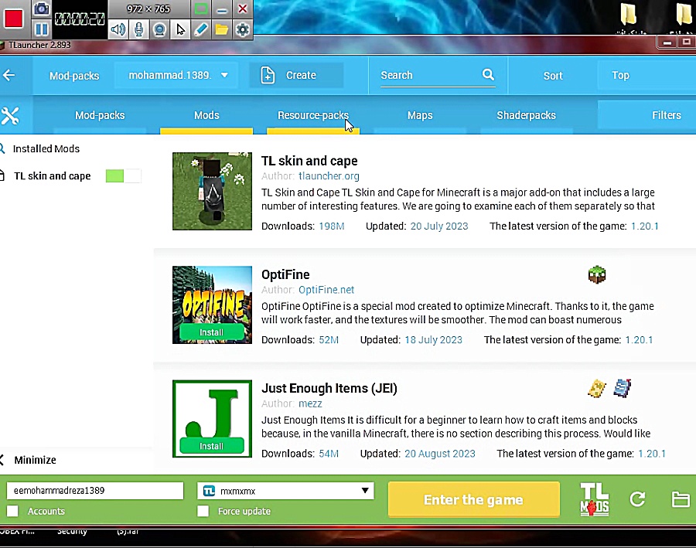The width and height of the screenshot is (696, 548).
Task: Open the recorder output folder icon
Action: tap(221, 29)
